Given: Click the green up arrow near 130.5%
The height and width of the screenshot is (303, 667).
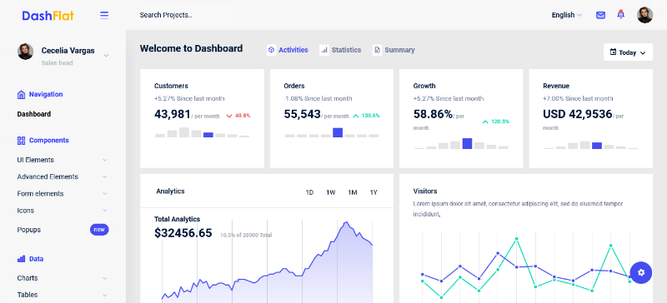Looking at the screenshot, I should [356, 116].
